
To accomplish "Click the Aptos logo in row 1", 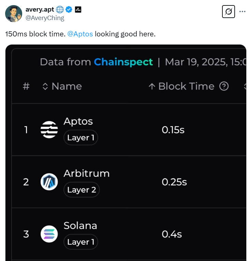I will [x=49, y=130].
